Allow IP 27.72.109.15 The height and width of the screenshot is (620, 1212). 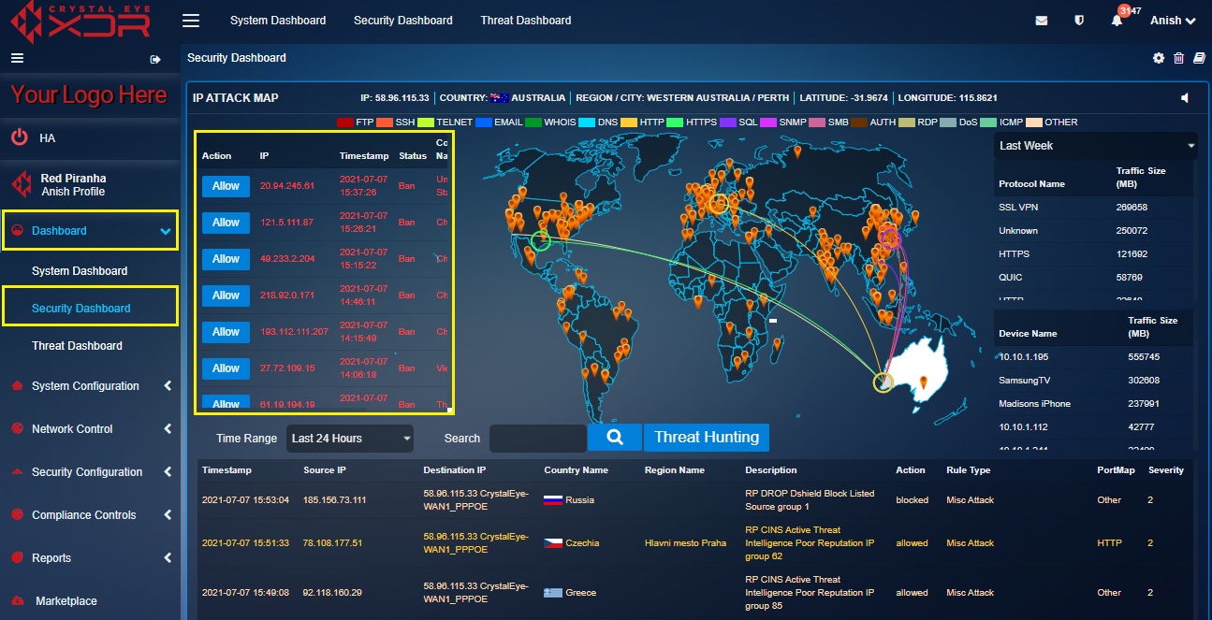226,368
